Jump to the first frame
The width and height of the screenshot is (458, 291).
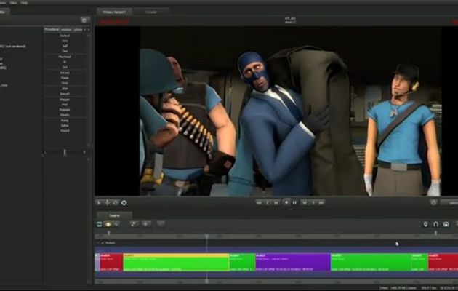[259, 202]
